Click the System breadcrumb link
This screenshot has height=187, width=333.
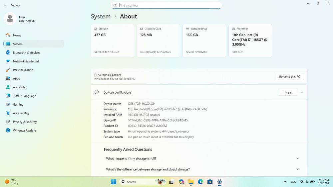pyautogui.click(x=101, y=16)
